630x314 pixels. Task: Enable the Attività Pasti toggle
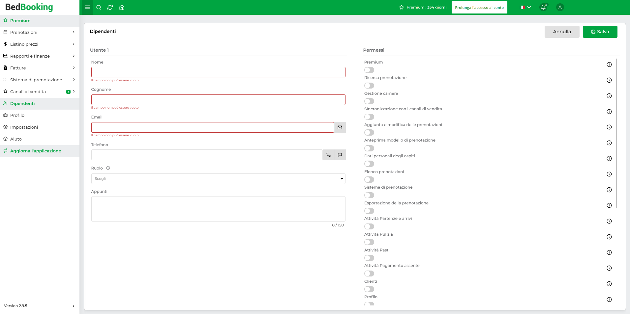[x=369, y=258]
